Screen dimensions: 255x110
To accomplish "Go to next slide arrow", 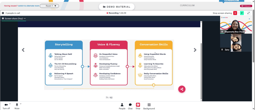I will (195, 50).
